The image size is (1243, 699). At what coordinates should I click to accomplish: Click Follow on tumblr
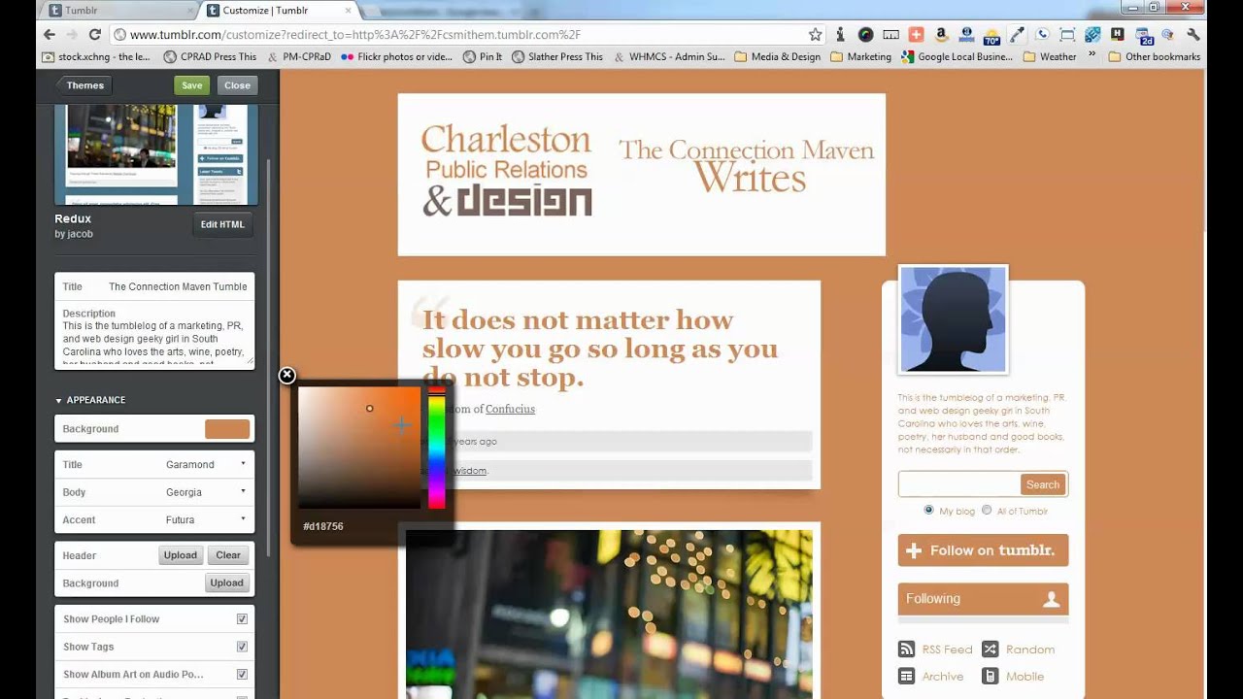tap(982, 549)
